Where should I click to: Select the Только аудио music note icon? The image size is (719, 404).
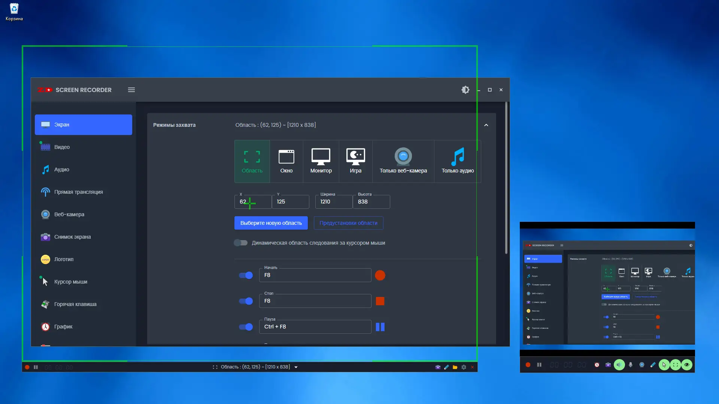[458, 157]
